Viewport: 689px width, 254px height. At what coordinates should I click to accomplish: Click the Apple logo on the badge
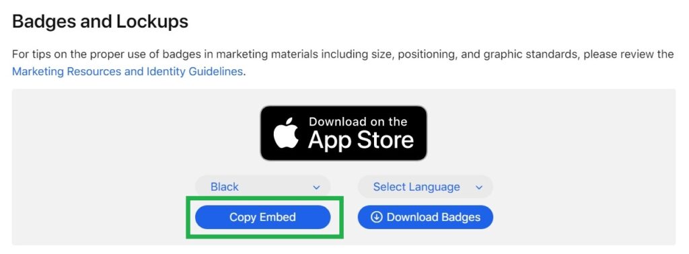click(x=286, y=132)
